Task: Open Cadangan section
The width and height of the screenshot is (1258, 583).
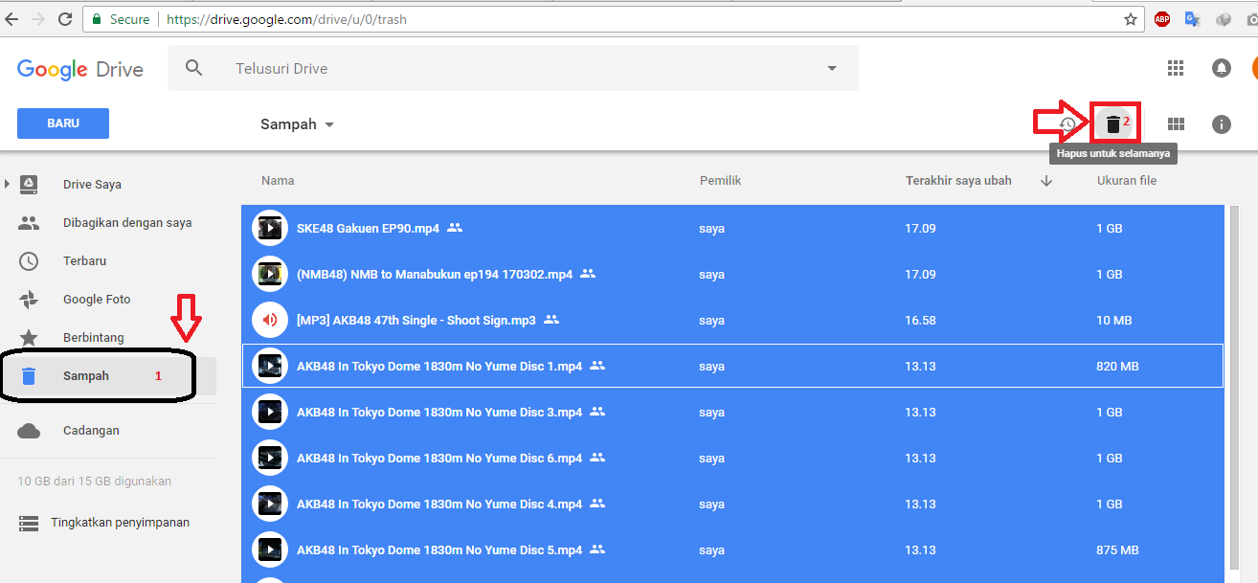Action: [91, 431]
